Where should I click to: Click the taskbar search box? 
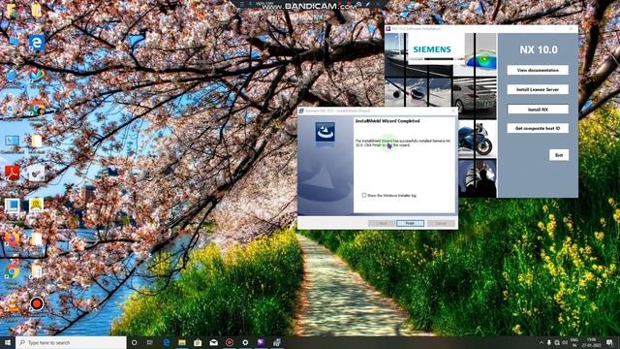point(71,342)
